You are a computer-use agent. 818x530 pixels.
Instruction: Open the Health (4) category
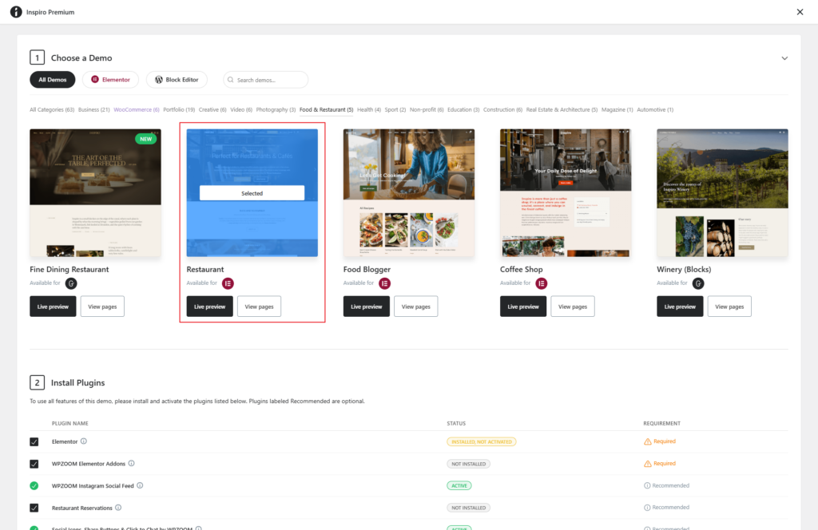pyautogui.click(x=369, y=110)
